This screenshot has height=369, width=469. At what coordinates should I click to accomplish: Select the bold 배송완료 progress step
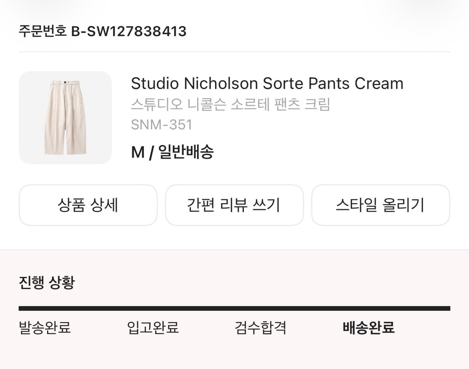(x=369, y=328)
